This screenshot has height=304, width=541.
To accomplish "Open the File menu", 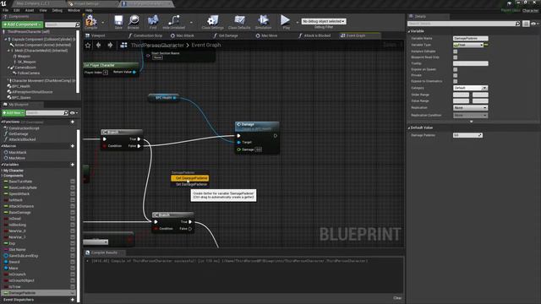I will 6,10.
